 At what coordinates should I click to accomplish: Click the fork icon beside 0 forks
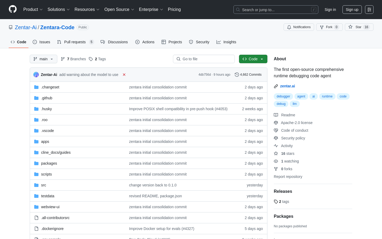click(276, 169)
